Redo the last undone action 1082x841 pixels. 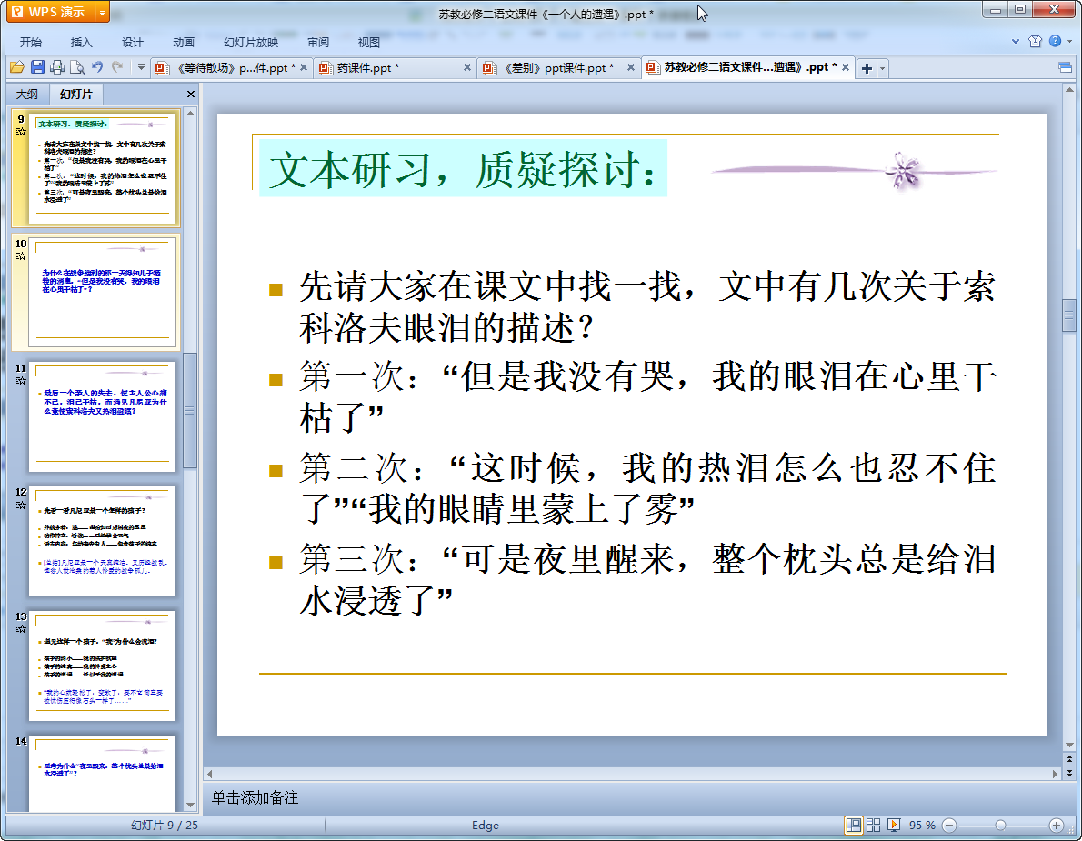point(117,67)
